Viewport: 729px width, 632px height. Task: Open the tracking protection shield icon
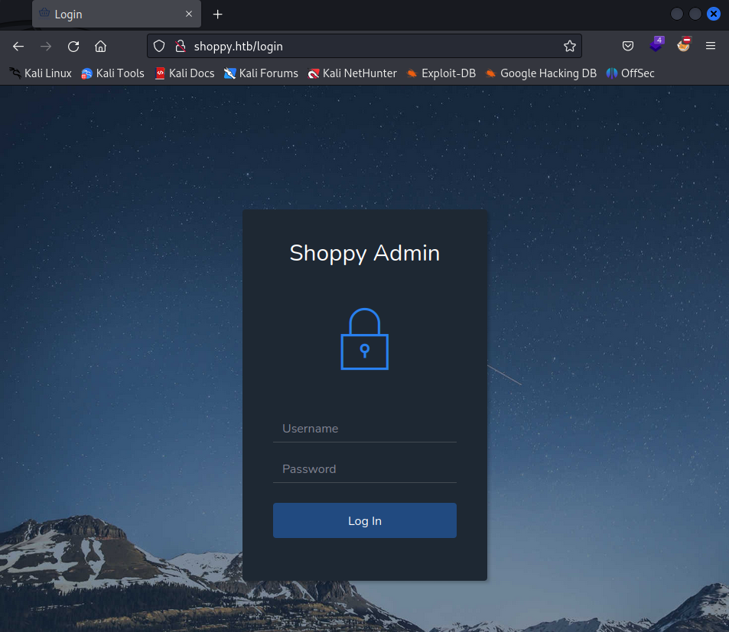[x=159, y=46]
